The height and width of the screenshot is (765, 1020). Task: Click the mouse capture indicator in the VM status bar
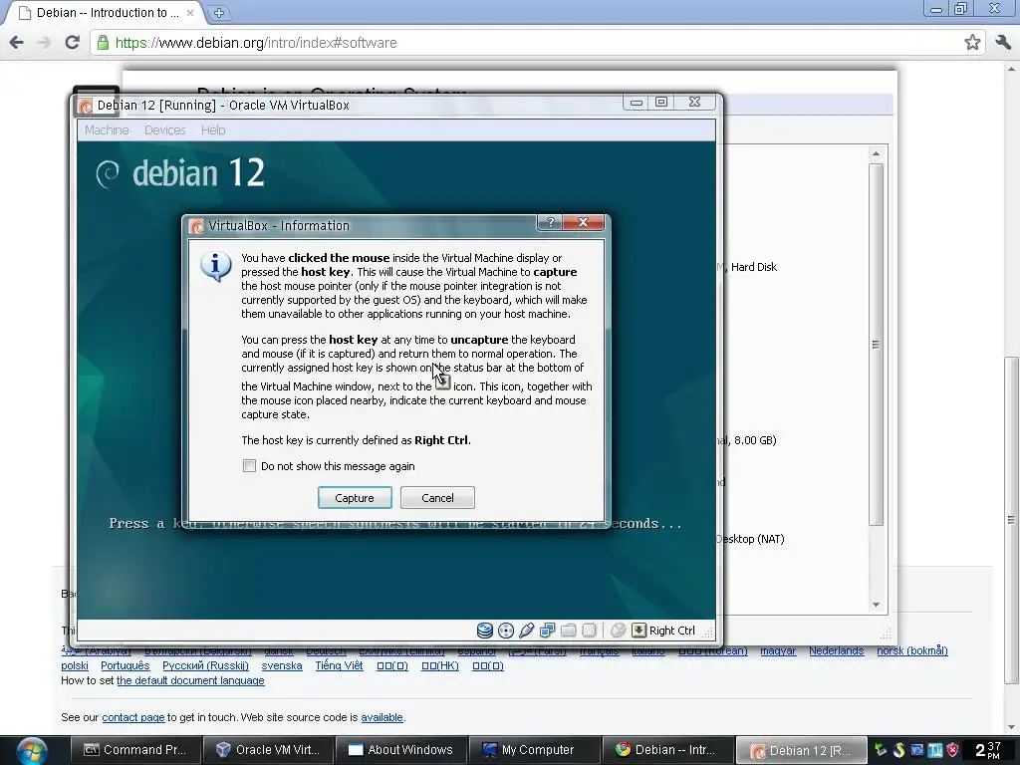[x=618, y=631]
